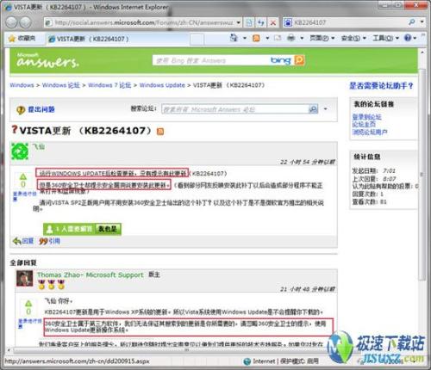The height and width of the screenshot is (370, 431).
Task: Vote up Thomas Zhao's reply
Action: click(x=28, y=304)
